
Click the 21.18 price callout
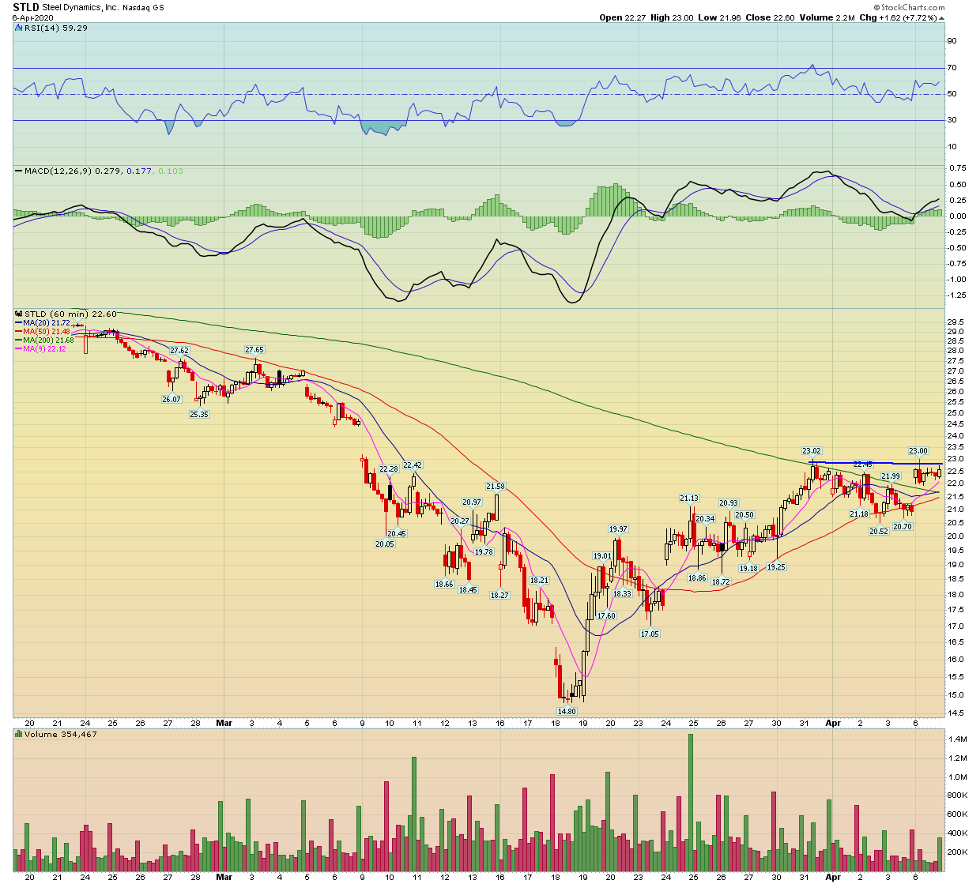point(859,514)
